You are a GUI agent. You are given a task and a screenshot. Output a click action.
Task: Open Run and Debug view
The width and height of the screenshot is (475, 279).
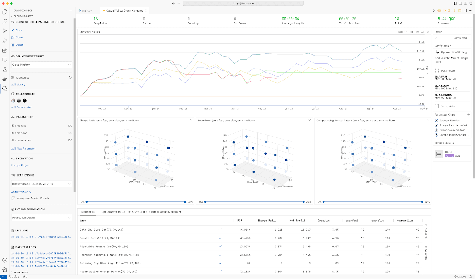pyautogui.click(x=5, y=41)
